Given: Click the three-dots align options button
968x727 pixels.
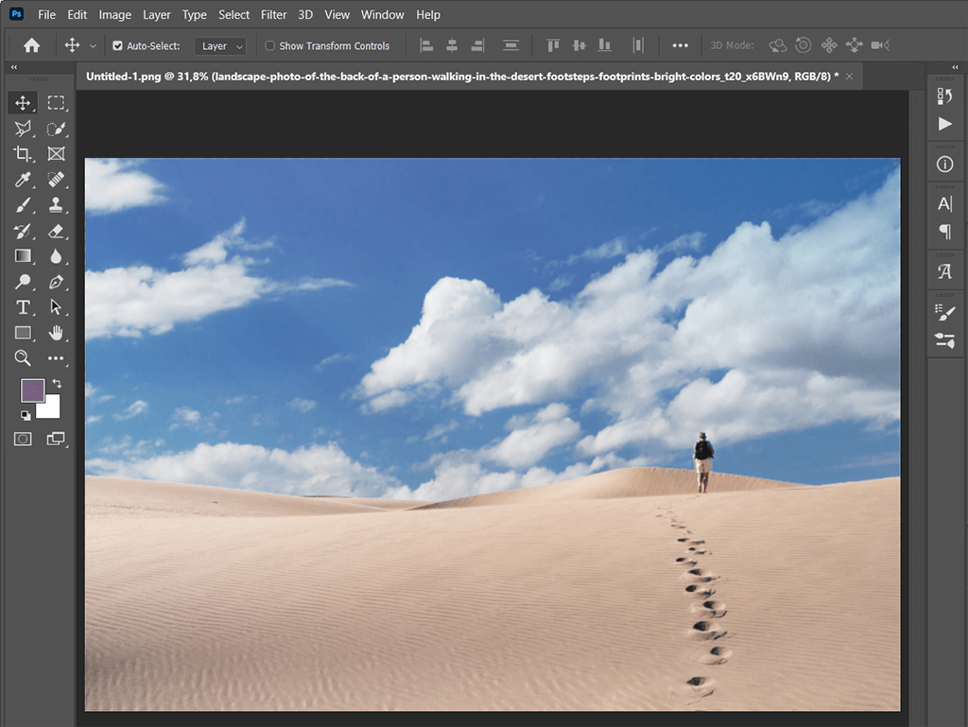Looking at the screenshot, I should [680, 45].
